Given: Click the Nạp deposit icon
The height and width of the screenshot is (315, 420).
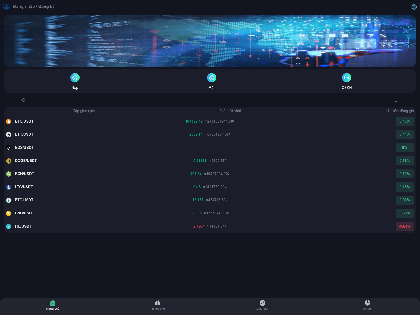Looking at the screenshot, I should pyautogui.click(x=75, y=78).
